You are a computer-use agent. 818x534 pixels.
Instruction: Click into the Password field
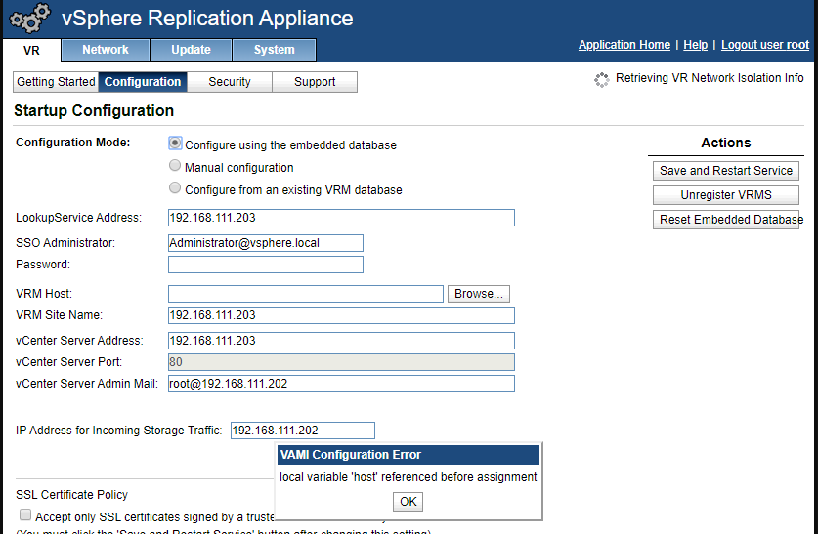tap(266, 265)
